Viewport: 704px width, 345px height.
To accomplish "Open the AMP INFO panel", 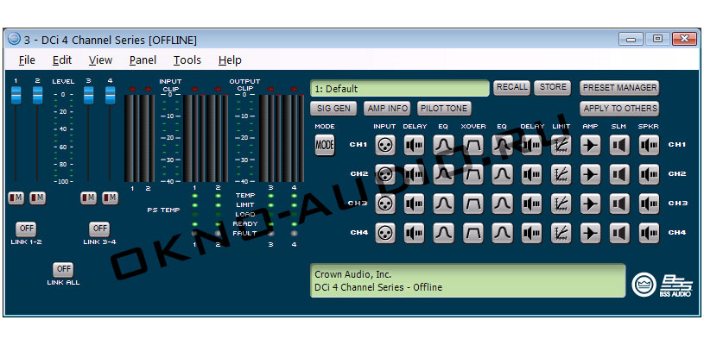I will coord(387,109).
